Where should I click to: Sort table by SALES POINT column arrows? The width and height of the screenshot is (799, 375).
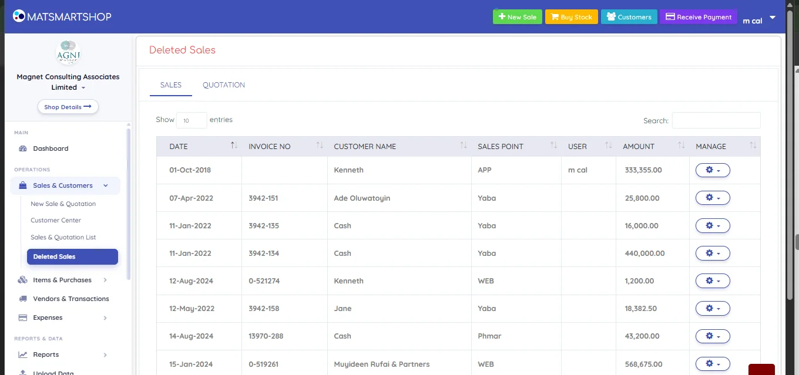pos(553,146)
